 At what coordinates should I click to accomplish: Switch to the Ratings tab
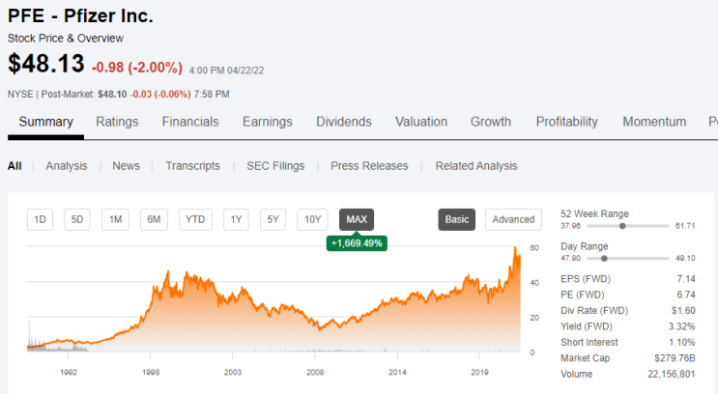point(117,122)
